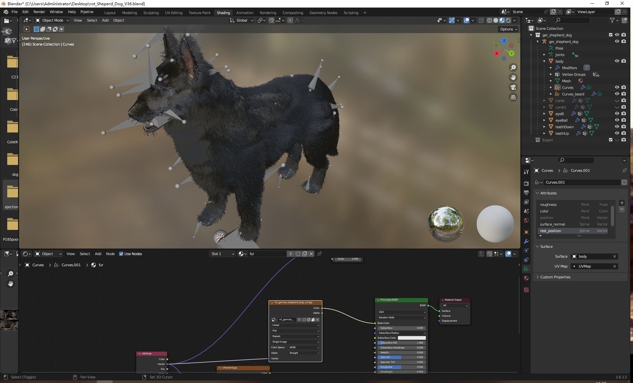Click the viewport zoom magnifier icon
The height and width of the screenshot is (383, 633).
[x=513, y=68]
